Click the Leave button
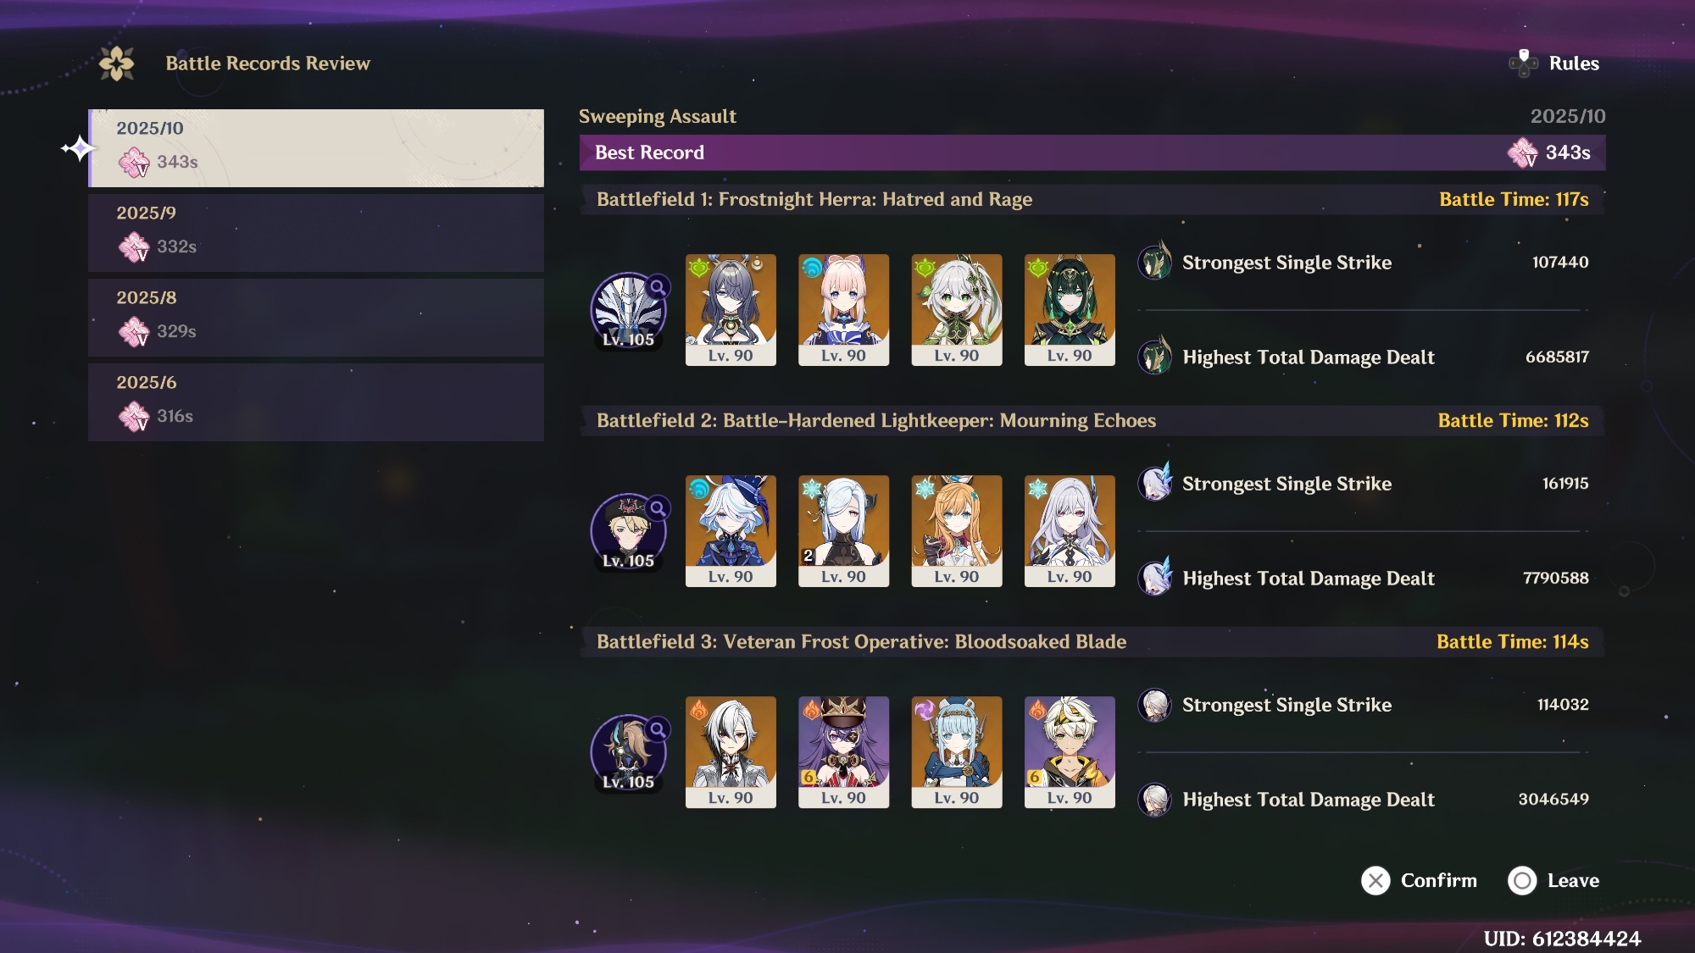 pos(1553,881)
